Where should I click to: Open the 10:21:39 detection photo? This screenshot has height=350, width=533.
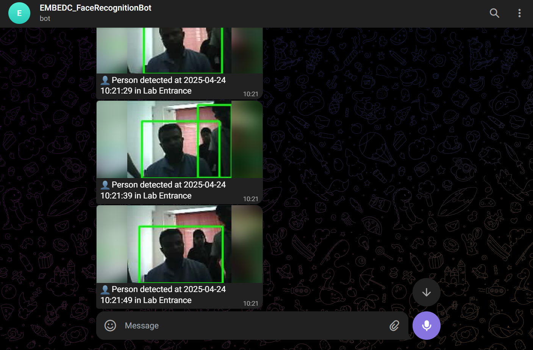180,139
